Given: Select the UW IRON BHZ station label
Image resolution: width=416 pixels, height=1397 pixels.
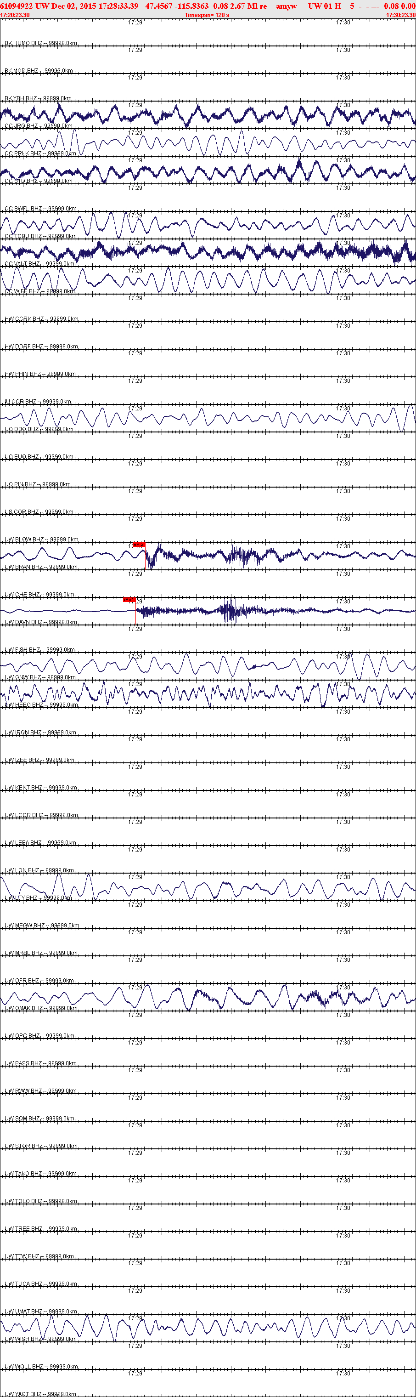Looking at the screenshot, I should tap(40, 733).
